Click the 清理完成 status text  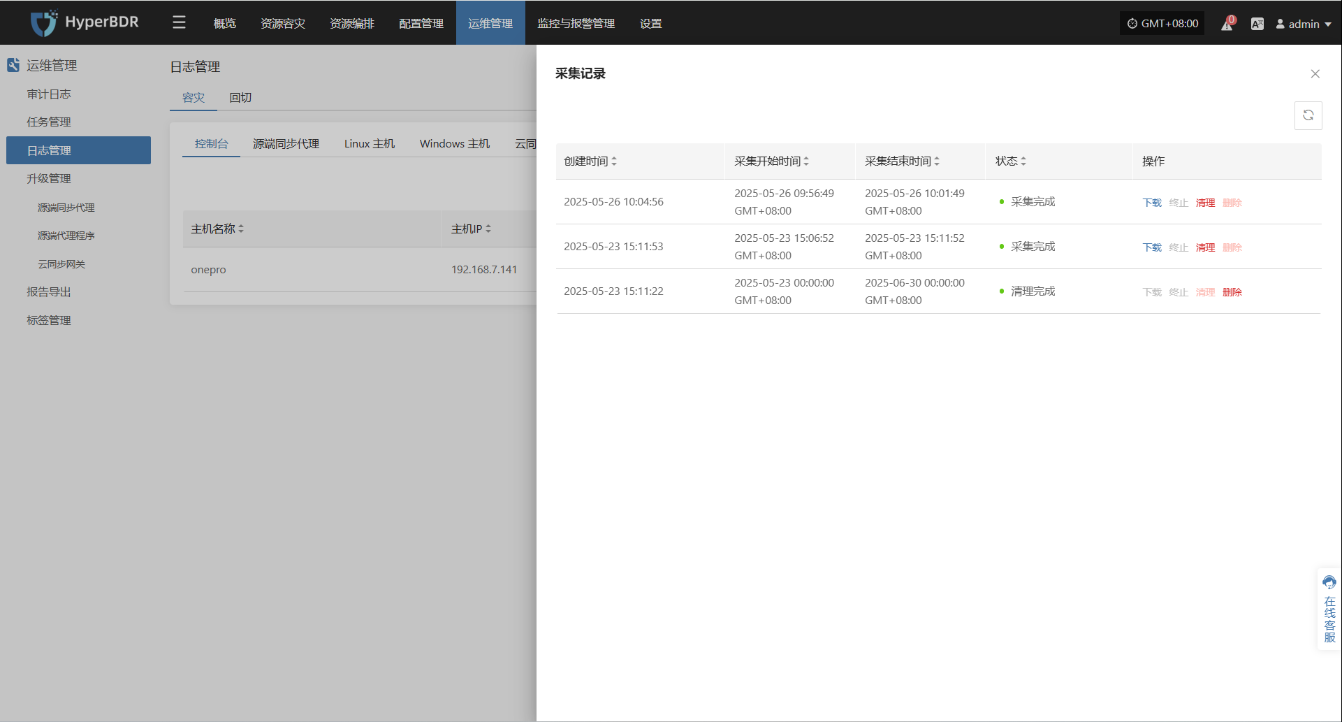(x=1033, y=291)
